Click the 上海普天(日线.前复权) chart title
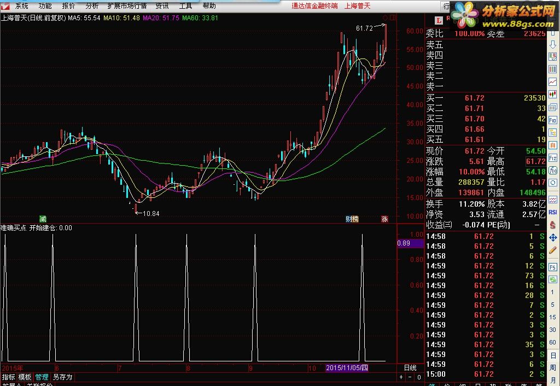The image size is (560, 386). [33, 18]
